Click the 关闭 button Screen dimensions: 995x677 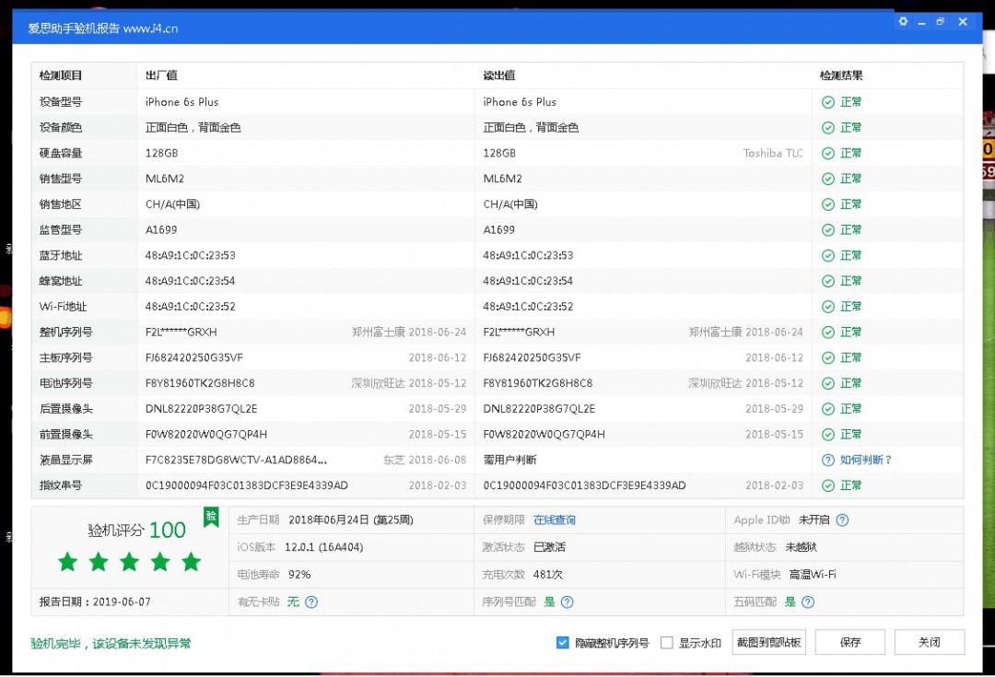pos(929,642)
